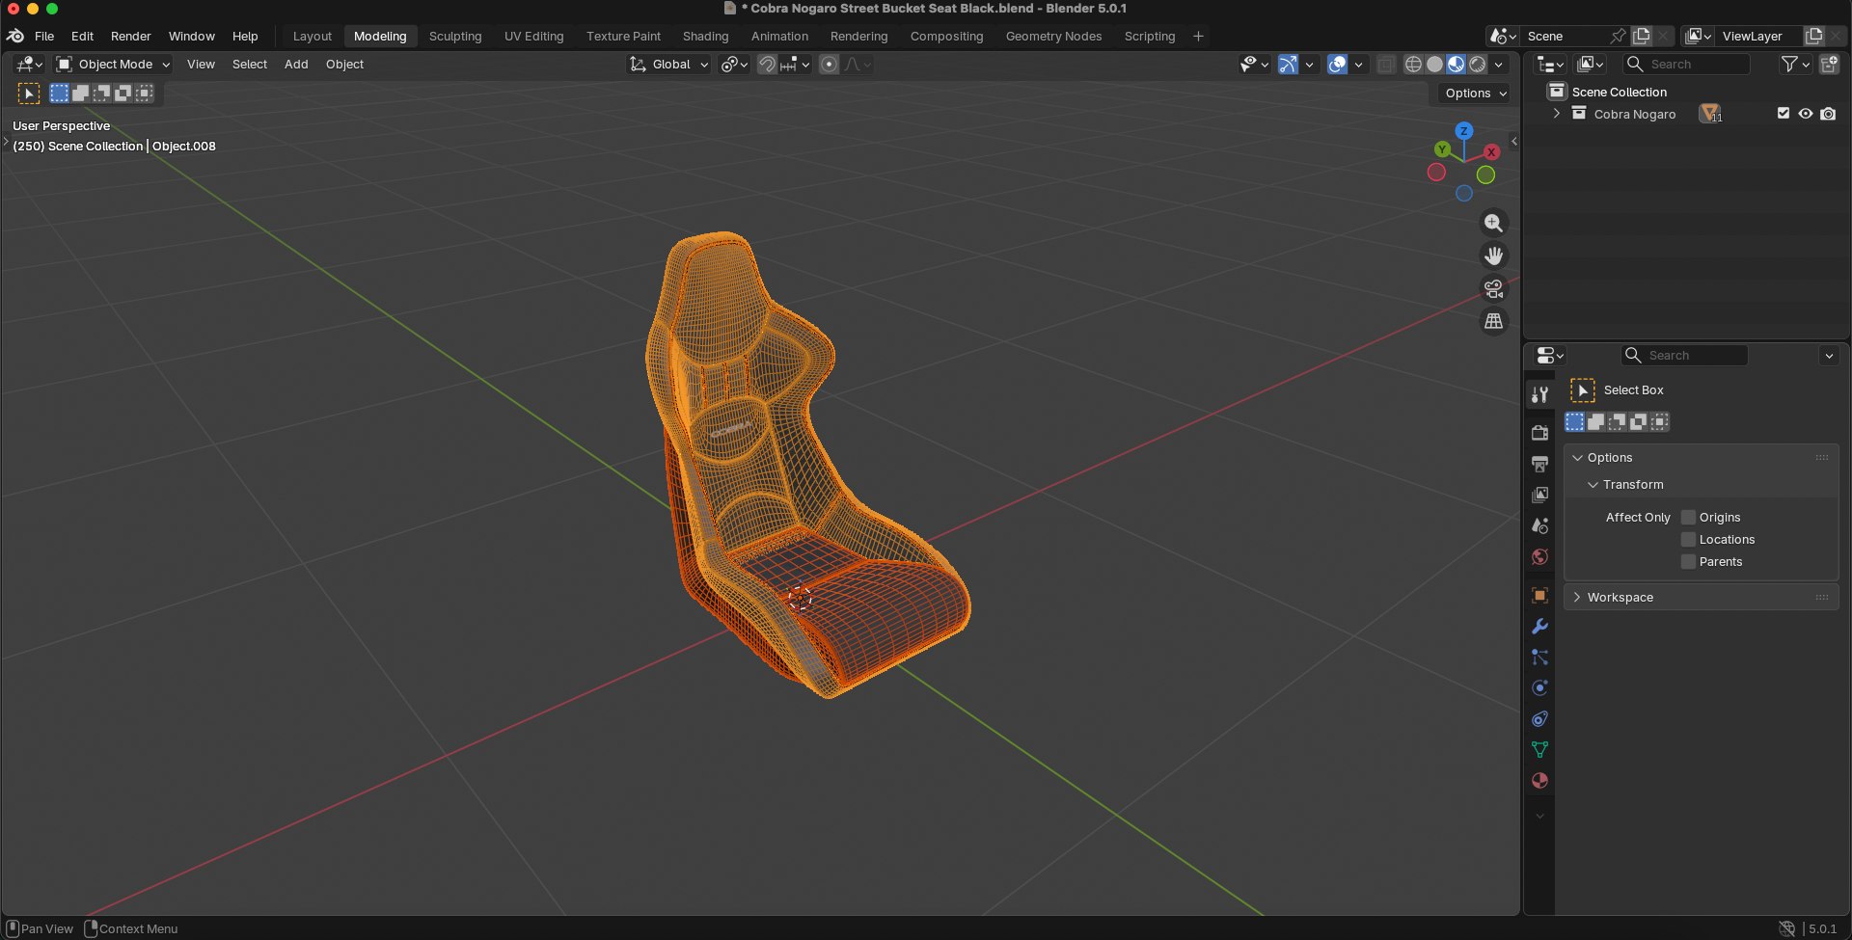Open the viewport Options dropdown
1852x940 pixels.
click(1476, 94)
